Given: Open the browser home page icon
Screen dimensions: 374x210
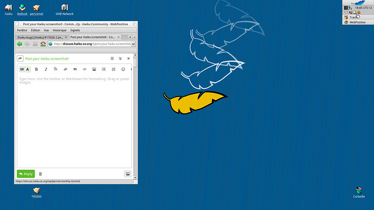Looking at the screenshot, I should tap(43, 44).
